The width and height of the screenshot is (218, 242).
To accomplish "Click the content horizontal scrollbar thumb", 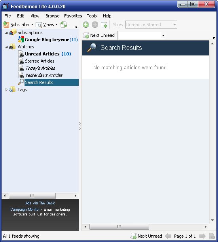I will (119, 227).
